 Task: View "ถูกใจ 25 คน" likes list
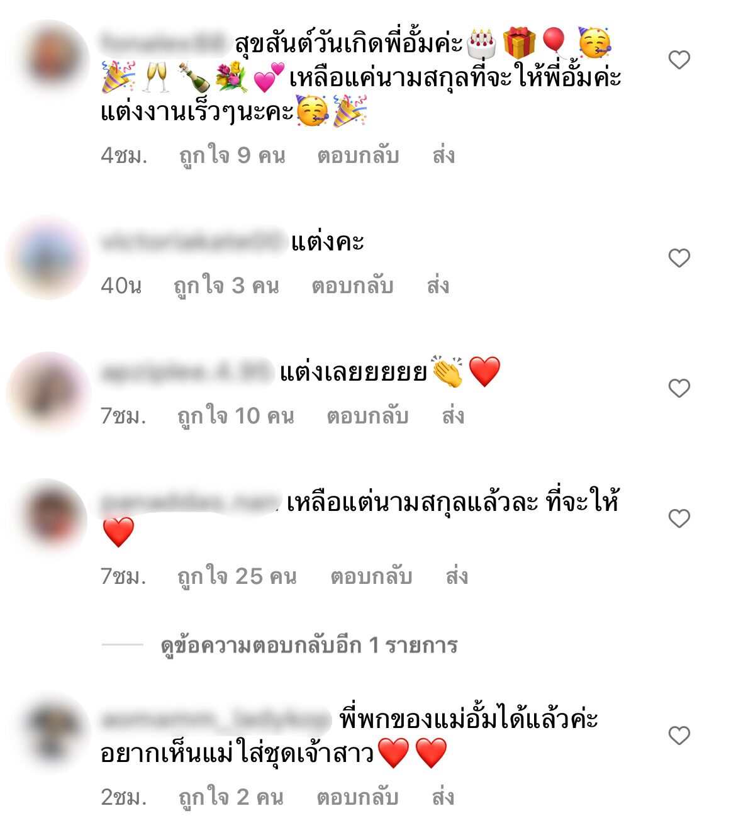237,576
